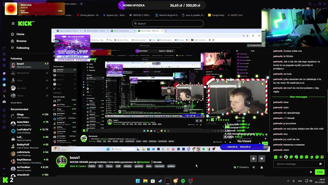Focus the Kick Search field
Image resolution: width=328 pixels, height=185 pixels.
click(168, 24)
